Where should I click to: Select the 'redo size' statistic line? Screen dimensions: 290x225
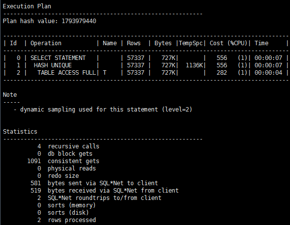coord(58,176)
